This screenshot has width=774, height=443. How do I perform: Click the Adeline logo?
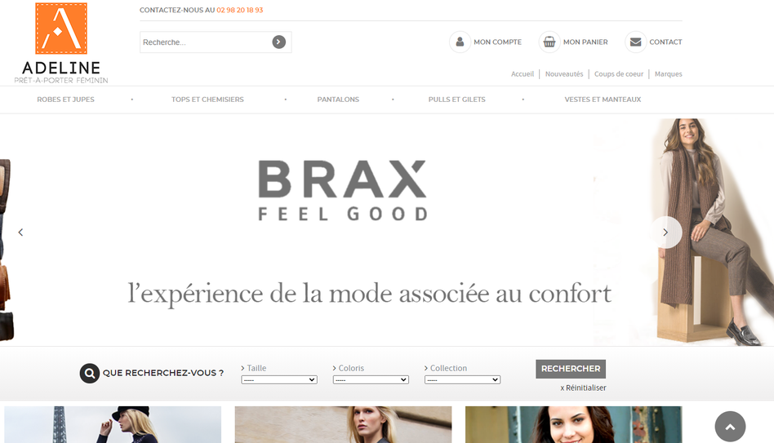pyautogui.click(x=61, y=43)
